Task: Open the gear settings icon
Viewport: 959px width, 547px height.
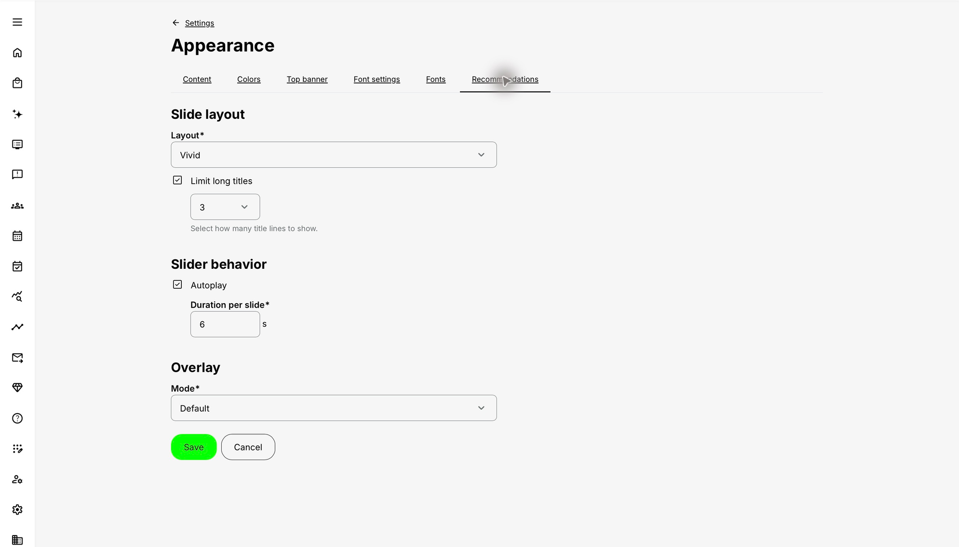Action: coord(17,510)
